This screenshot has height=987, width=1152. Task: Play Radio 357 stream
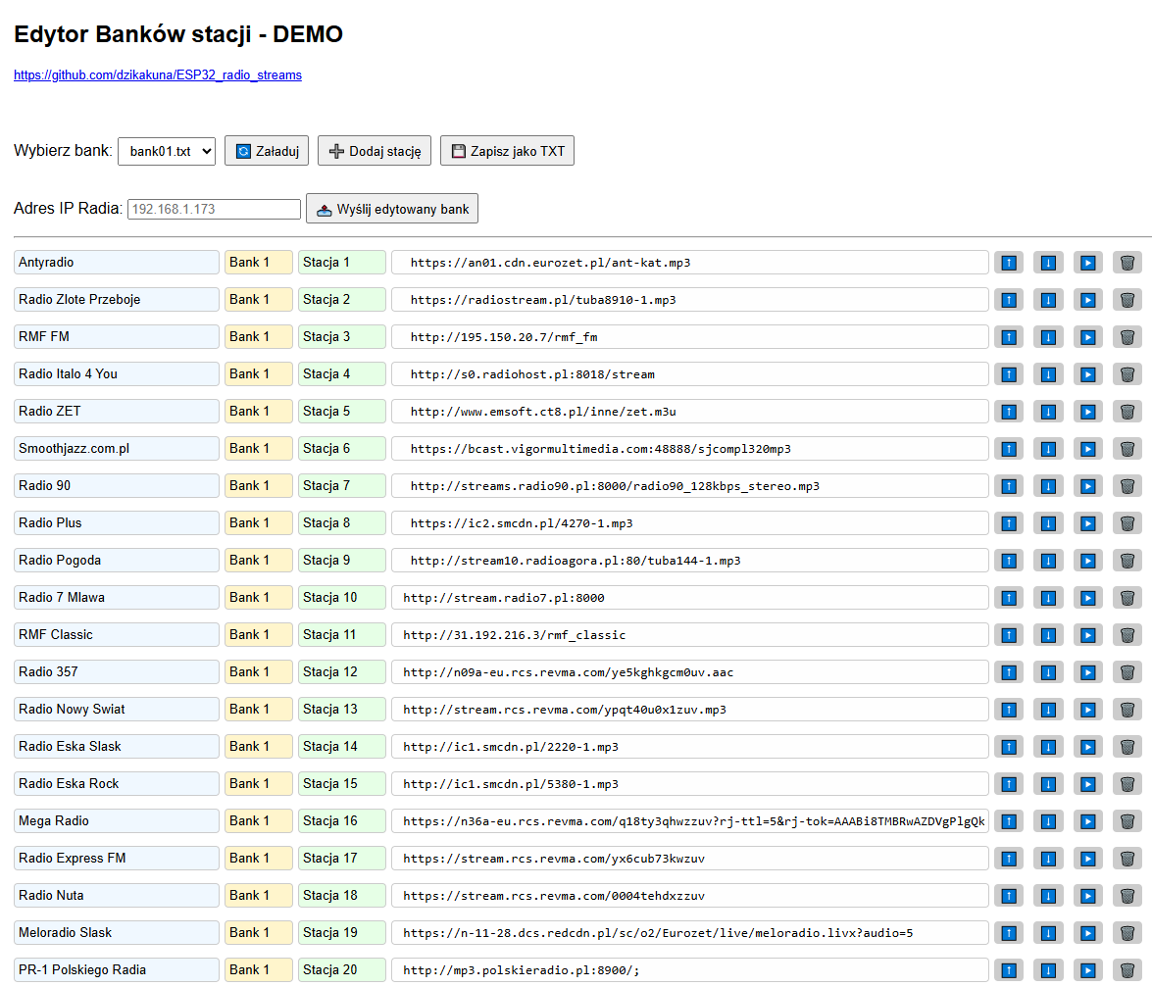click(1088, 672)
